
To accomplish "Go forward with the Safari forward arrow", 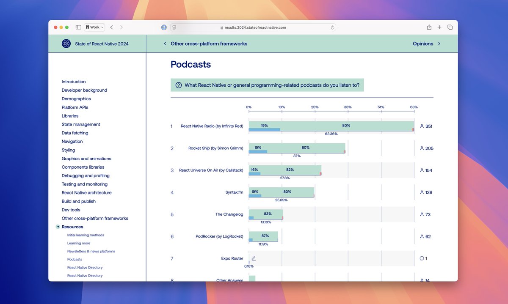I will pyautogui.click(x=121, y=27).
